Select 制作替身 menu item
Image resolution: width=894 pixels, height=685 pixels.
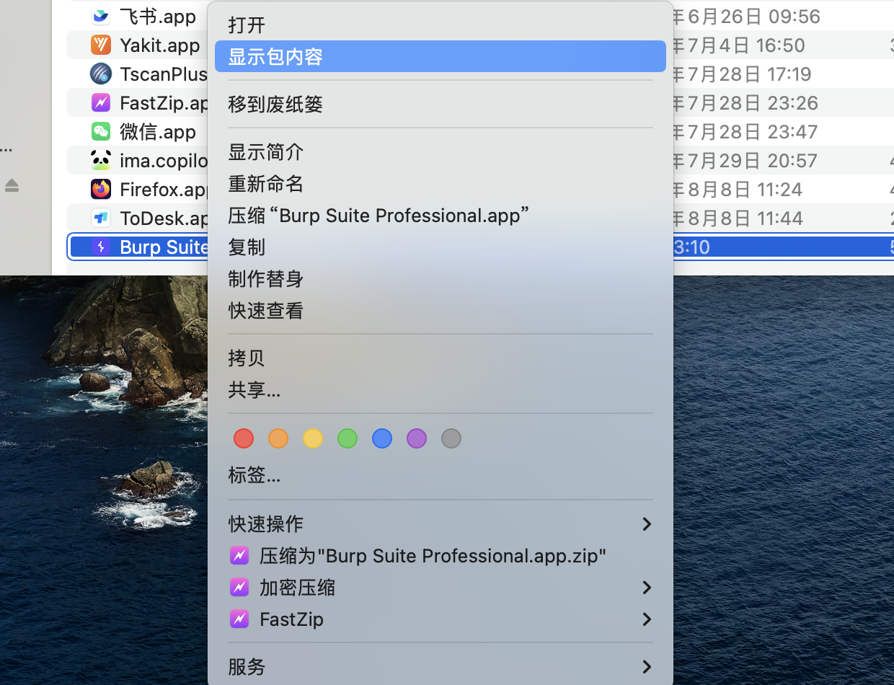tap(441, 279)
